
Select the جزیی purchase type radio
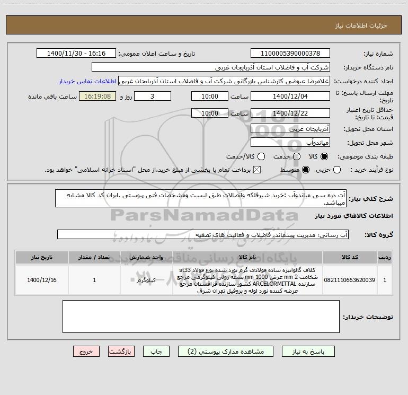[x=337, y=170]
